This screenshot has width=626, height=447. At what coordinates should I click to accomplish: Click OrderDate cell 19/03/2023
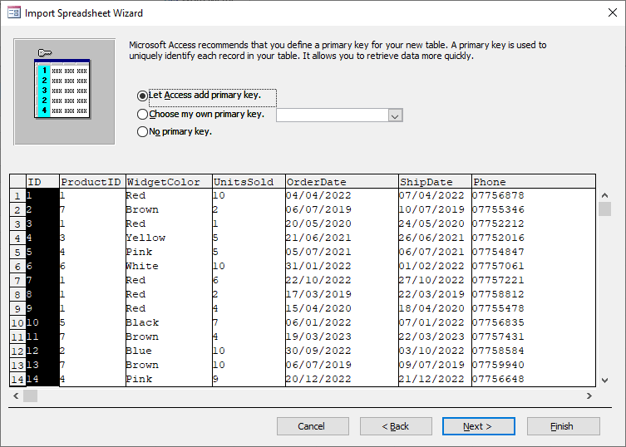(x=342, y=336)
